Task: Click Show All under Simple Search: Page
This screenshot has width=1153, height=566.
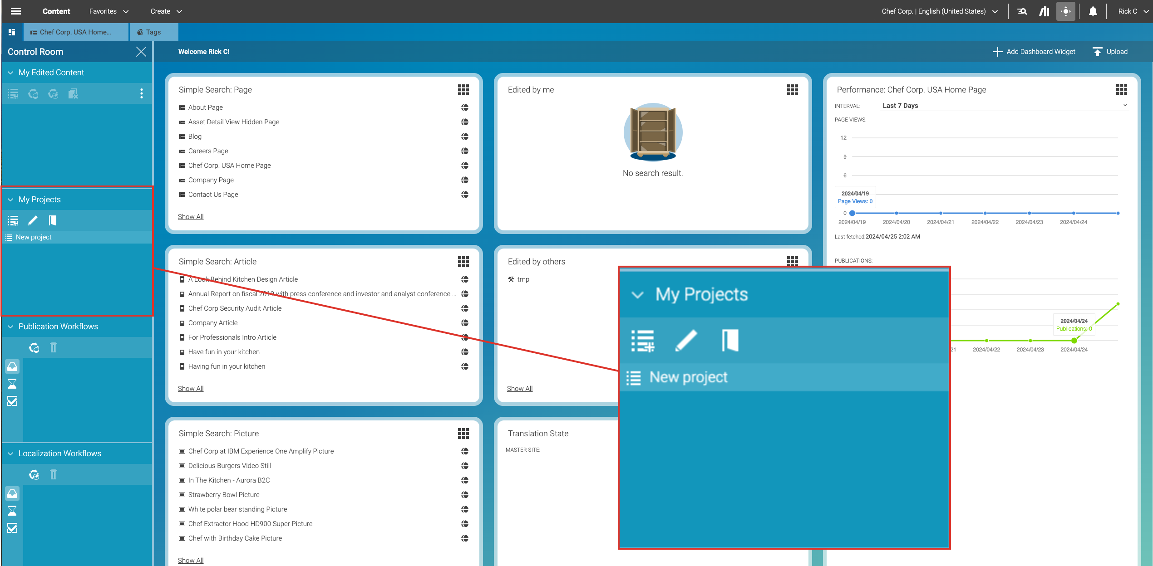Action: (x=191, y=217)
